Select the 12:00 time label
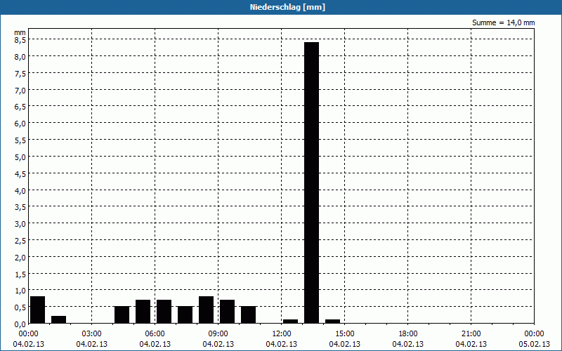This screenshot has height=351, width=562. tap(282, 334)
